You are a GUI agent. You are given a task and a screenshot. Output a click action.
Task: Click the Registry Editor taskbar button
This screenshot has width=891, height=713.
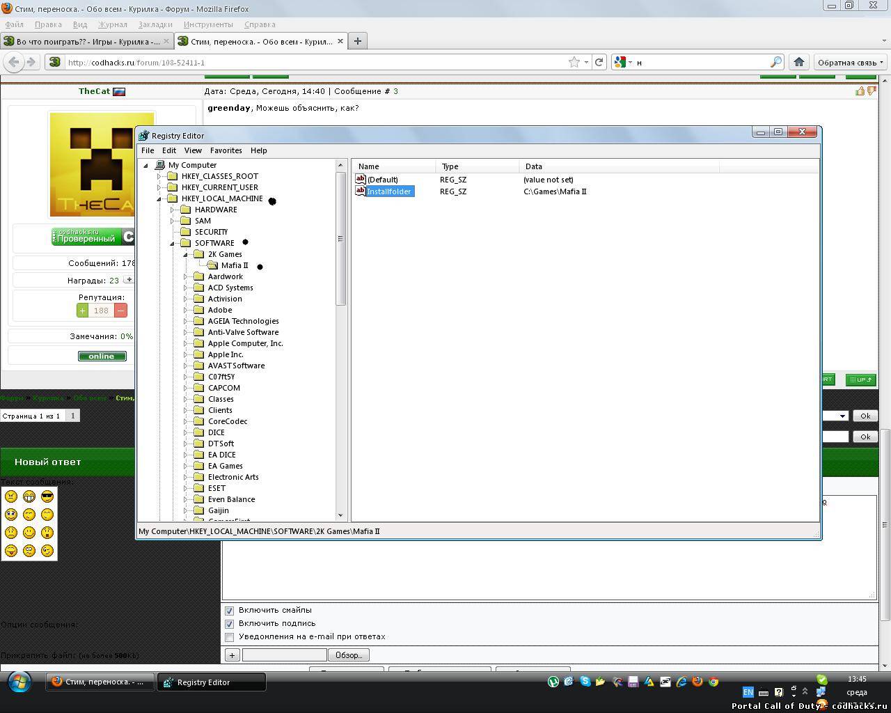point(212,682)
